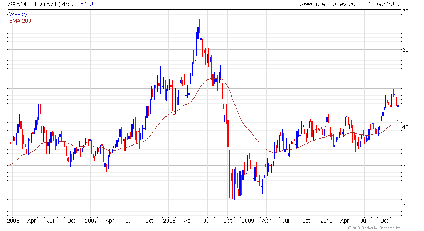Click the last candle at chart's right edge
This screenshot has width=424, height=231.
tap(398, 107)
